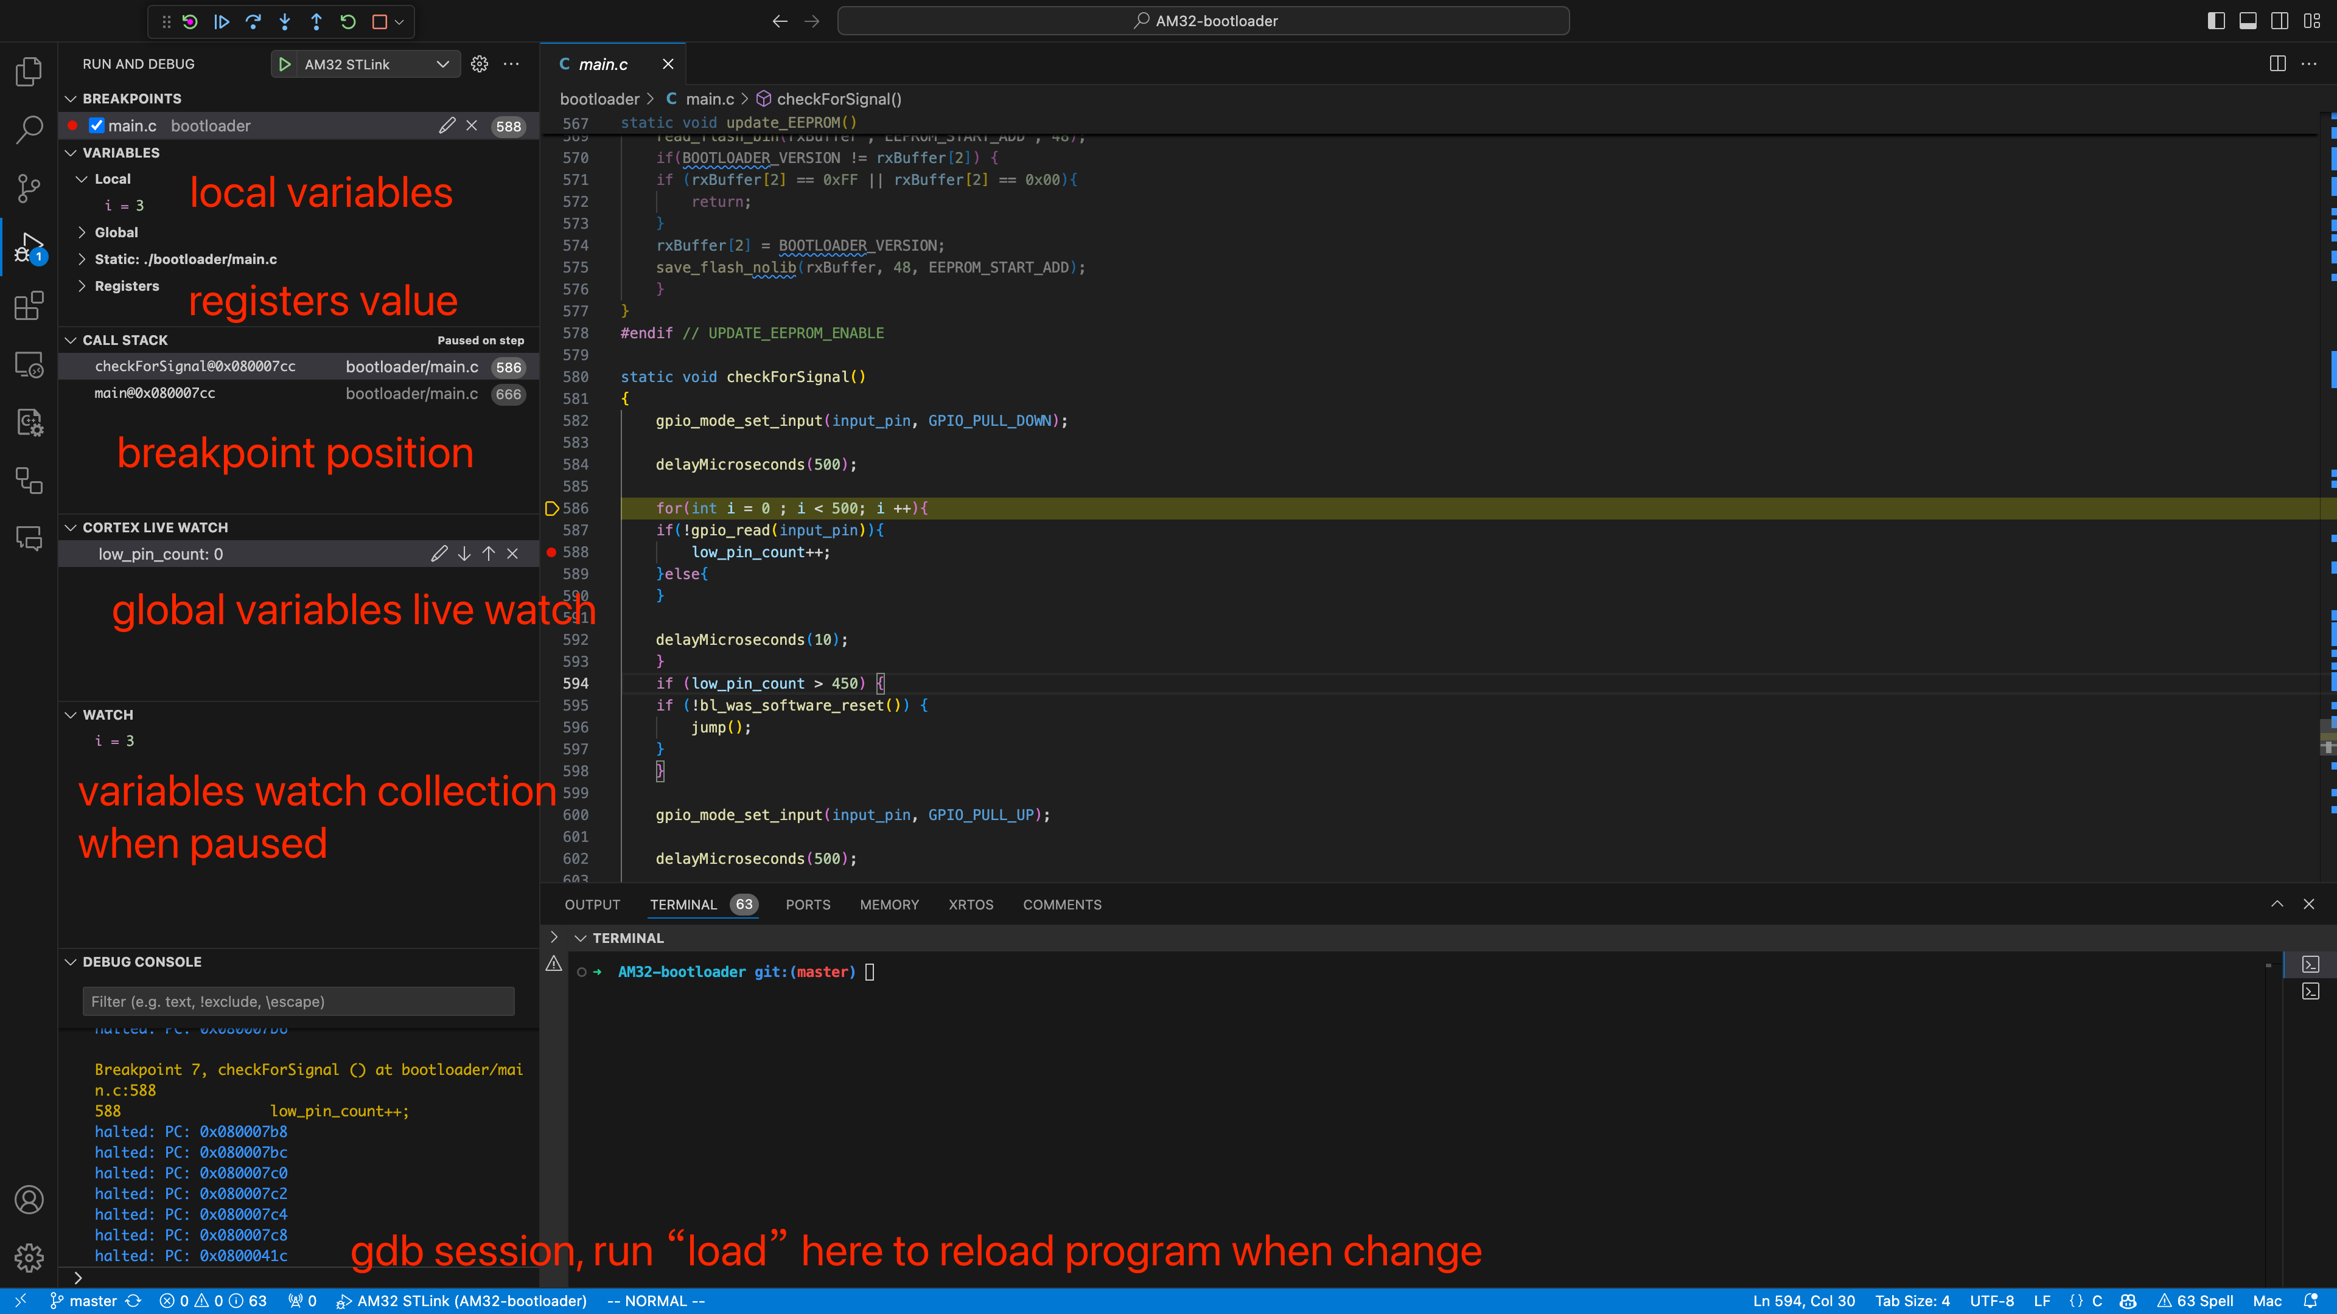Viewport: 2337px width, 1314px height.
Task: Click the AM32 STLink (AM32-bootloader) status item
Action: tap(462, 1301)
